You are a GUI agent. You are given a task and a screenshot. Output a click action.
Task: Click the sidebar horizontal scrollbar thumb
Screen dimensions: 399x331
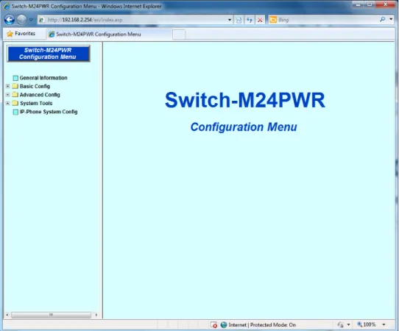point(51,315)
